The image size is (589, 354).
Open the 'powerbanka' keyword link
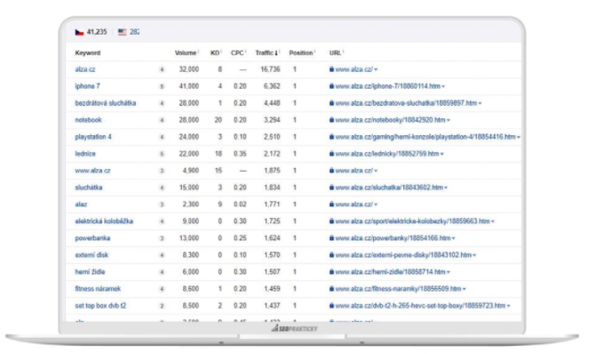click(x=92, y=238)
